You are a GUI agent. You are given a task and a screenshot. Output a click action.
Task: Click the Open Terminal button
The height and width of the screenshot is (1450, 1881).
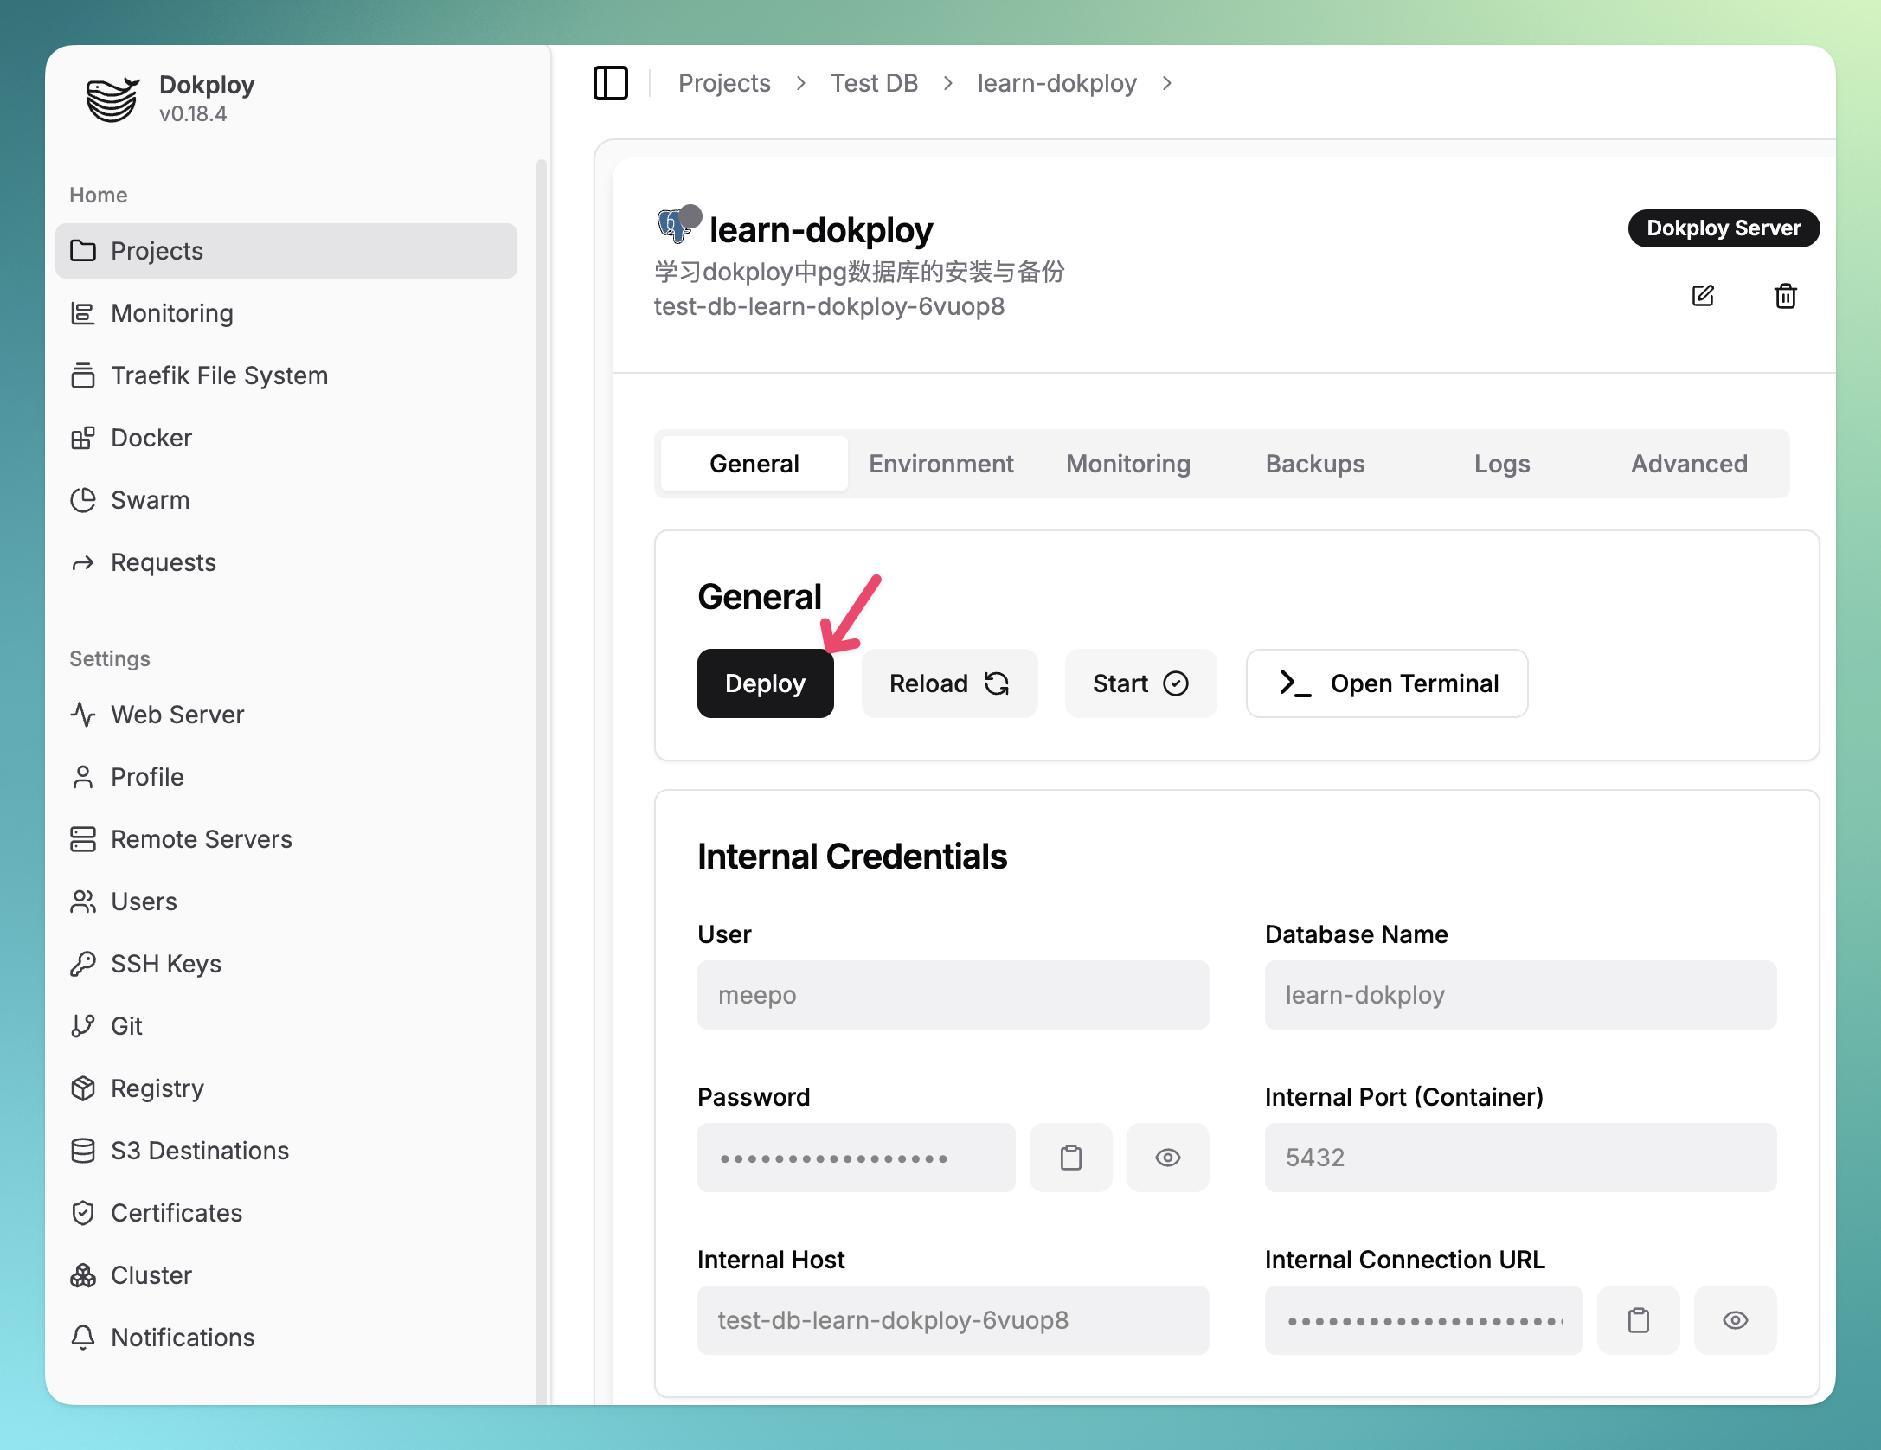(1387, 683)
